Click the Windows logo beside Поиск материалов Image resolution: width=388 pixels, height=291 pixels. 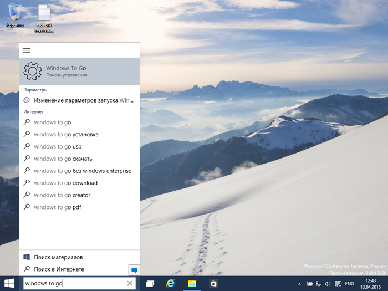point(27,257)
